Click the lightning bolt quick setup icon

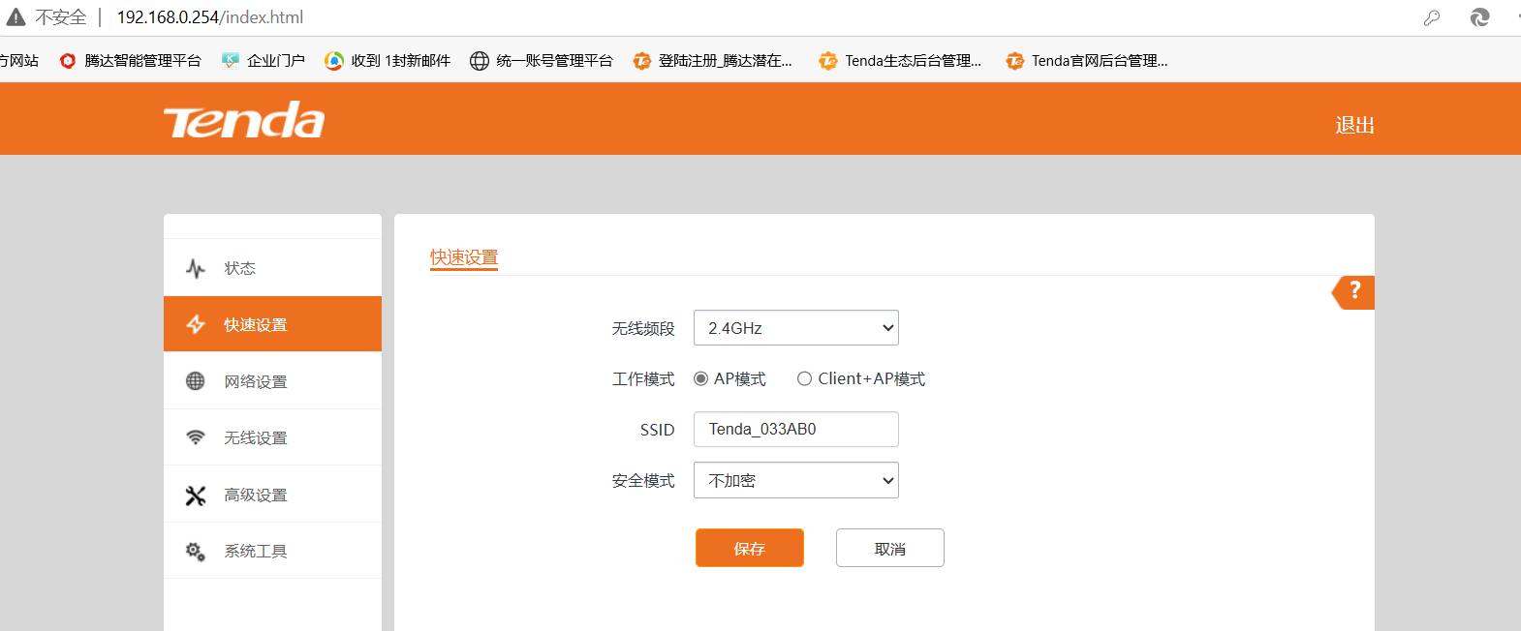196,324
